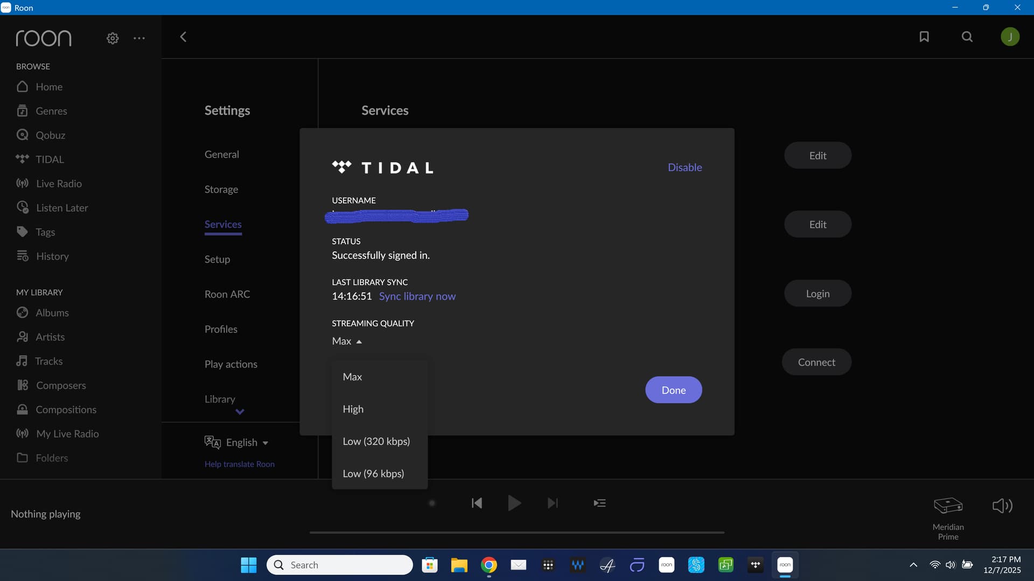Skip to next track
This screenshot has width=1034, height=581.
coord(553,503)
